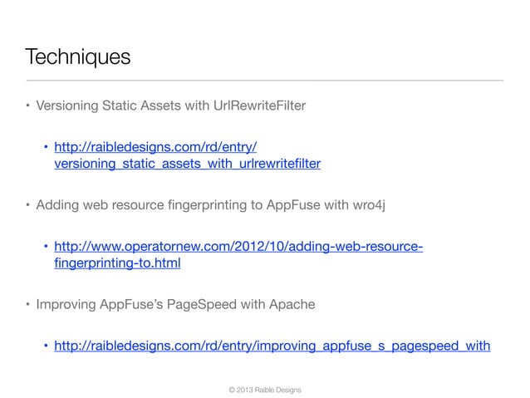Open the improving_appfuse_s_pagespeed_with link
The height and width of the screenshot is (398, 530).
(272, 347)
